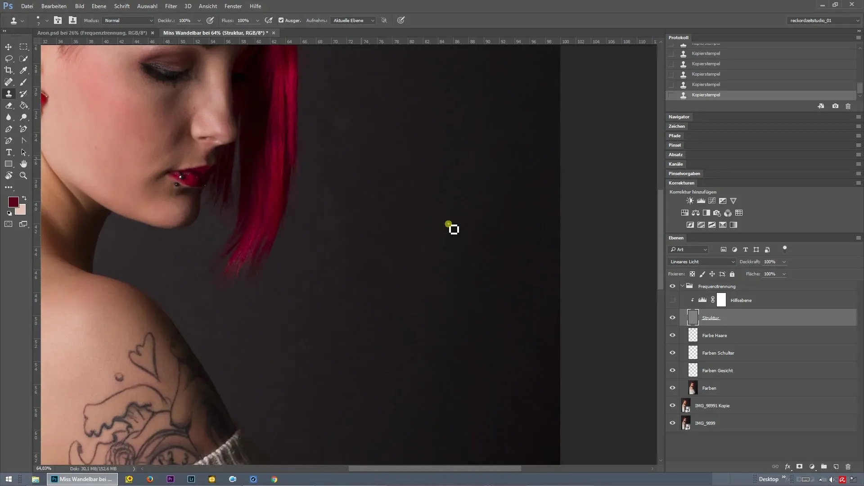Screen dimensions: 864x486
Task: Expand the Navigator panel
Action: [x=679, y=117]
